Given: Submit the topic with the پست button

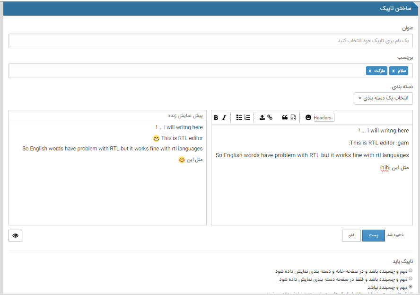Looking at the screenshot, I should [373, 235].
